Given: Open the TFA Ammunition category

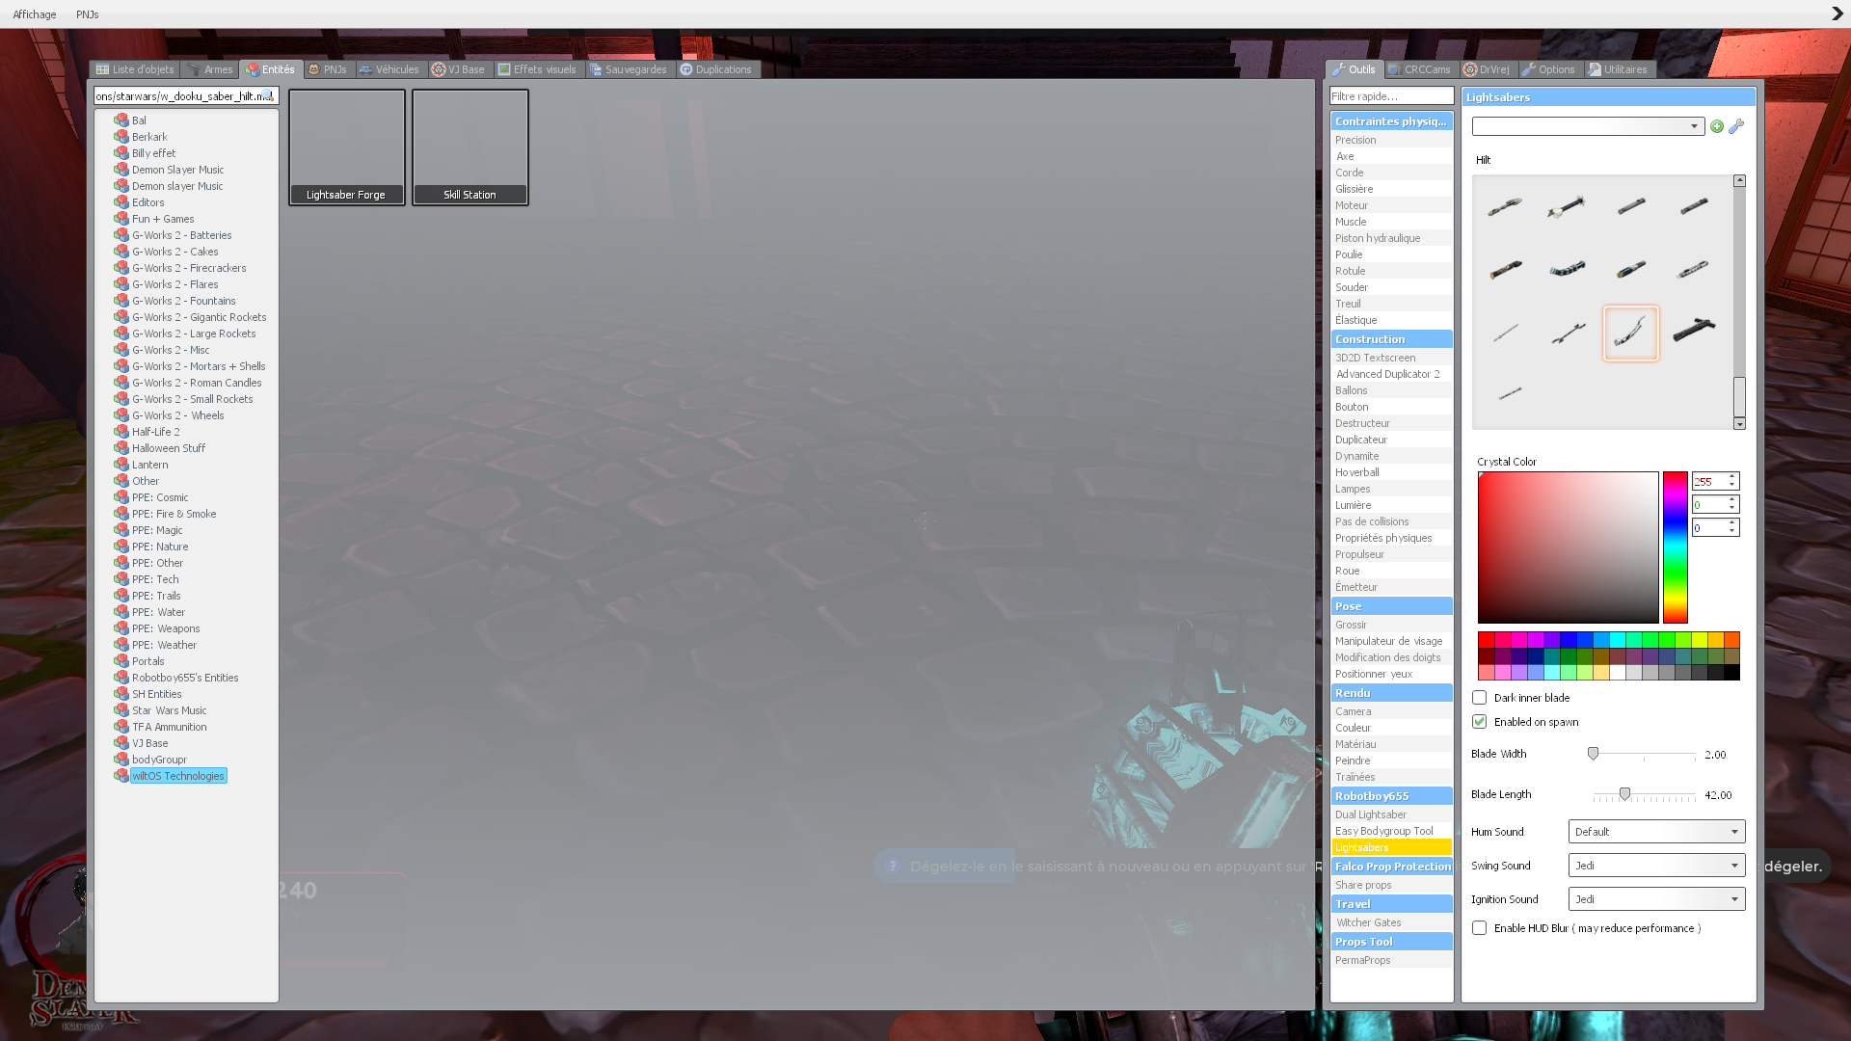Looking at the screenshot, I should click(169, 727).
